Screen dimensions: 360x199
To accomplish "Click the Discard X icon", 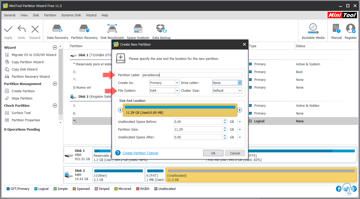I will 35,29.
